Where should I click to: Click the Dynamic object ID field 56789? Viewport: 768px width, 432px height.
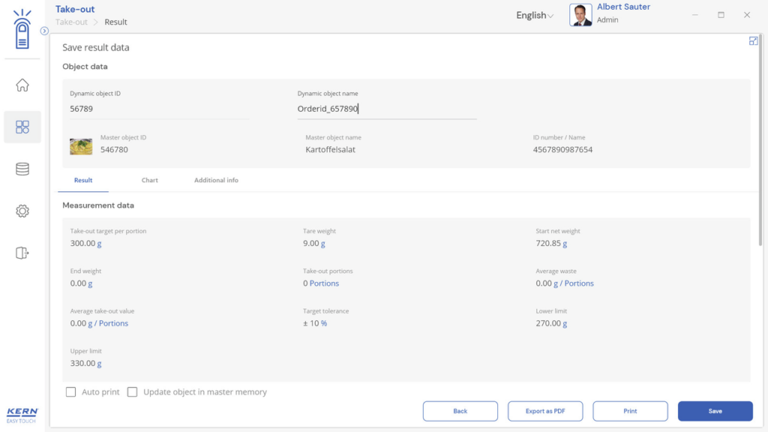pos(159,109)
